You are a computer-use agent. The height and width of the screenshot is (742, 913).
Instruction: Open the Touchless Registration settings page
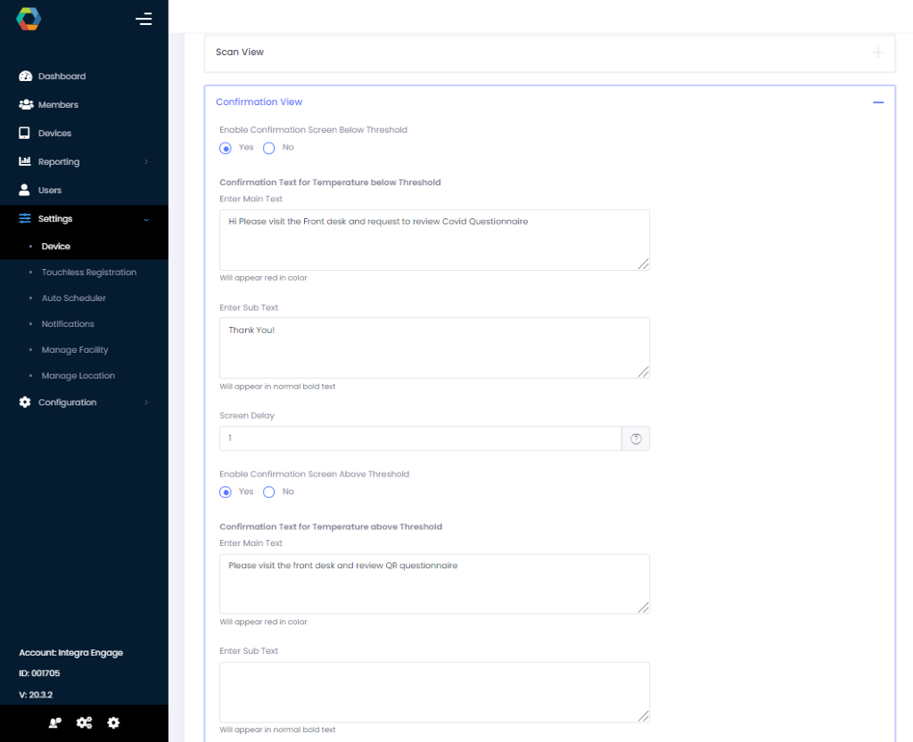click(89, 272)
